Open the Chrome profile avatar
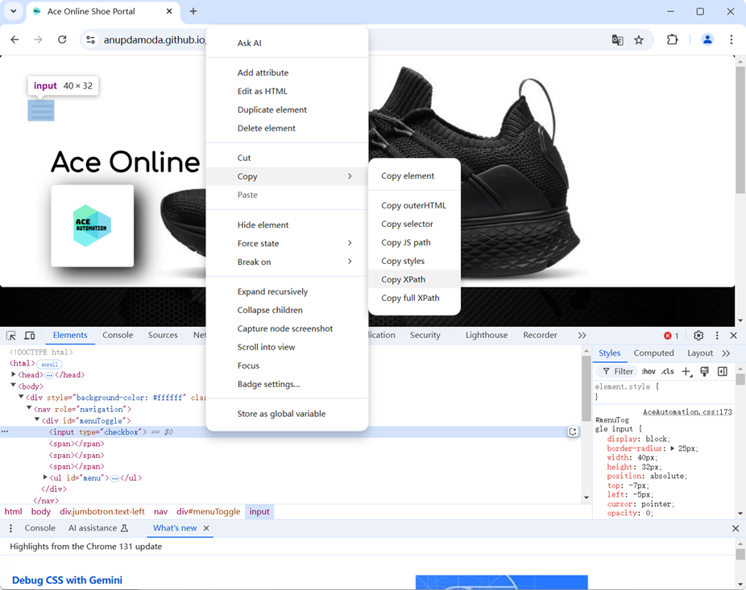 click(x=707, y=39)
